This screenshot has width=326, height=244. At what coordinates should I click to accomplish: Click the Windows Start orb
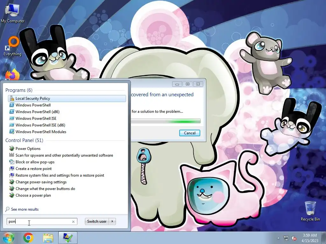click(9, 238)
